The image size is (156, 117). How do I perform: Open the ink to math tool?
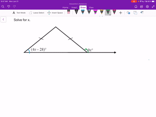pos(142,13)
